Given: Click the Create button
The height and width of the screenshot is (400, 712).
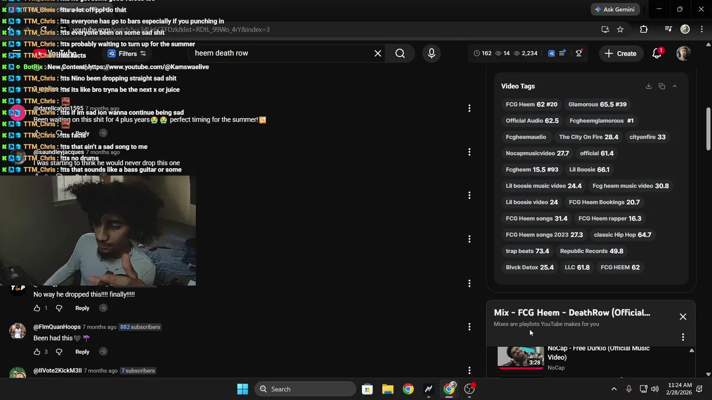Looking at the screenshot, I should tap(620, 53).
